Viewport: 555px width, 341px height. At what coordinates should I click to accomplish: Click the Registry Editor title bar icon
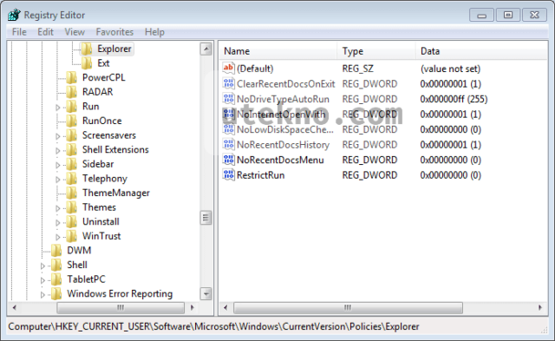(x=15, y=15)
